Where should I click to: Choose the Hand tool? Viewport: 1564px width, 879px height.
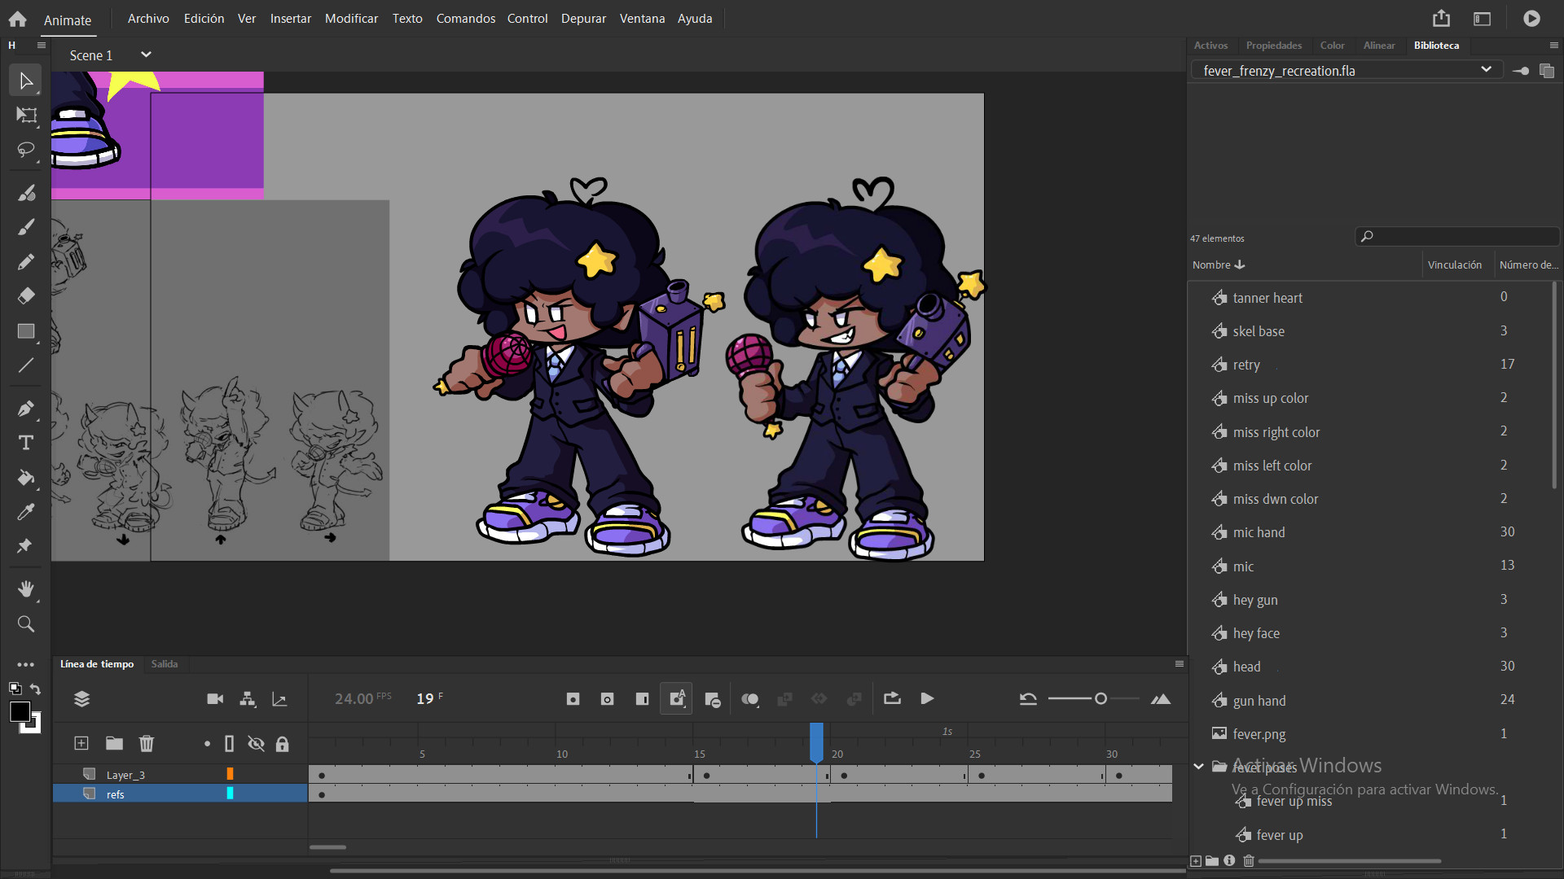(x=25, y=588)
